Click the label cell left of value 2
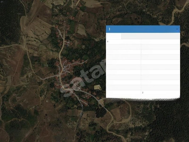This screenshot has width=189, height=142. [123, 93]
